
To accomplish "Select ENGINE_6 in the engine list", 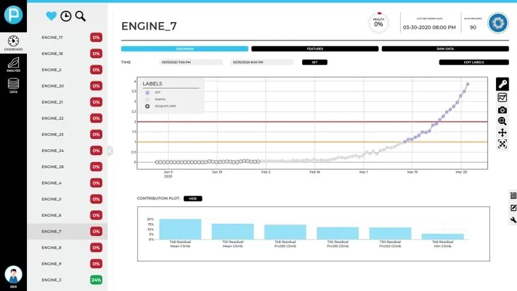I will [x=67, y=215].
